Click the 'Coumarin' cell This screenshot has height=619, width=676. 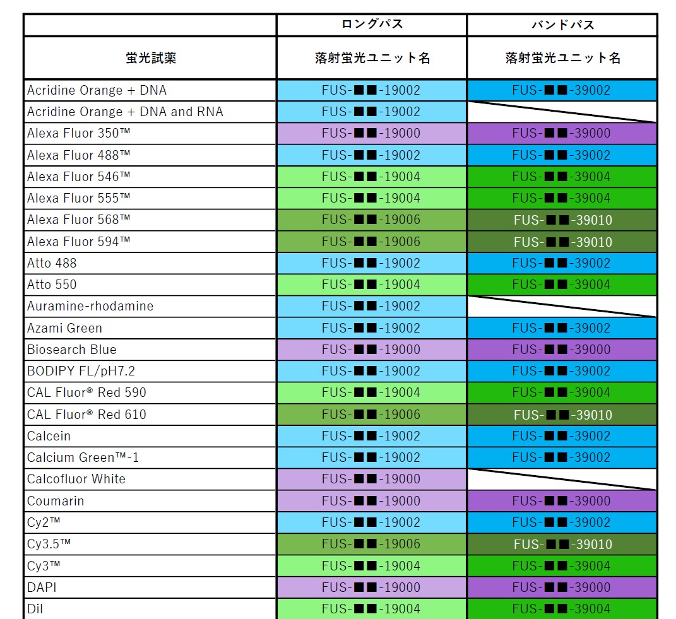tap(150, 501)
